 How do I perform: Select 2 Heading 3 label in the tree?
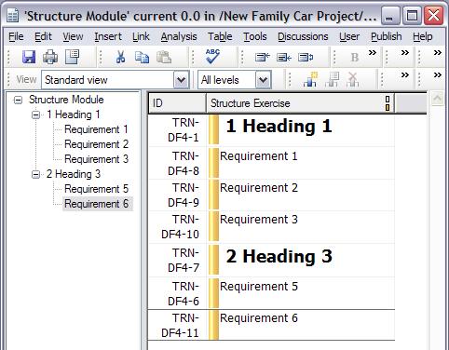[x=74, y=174]
